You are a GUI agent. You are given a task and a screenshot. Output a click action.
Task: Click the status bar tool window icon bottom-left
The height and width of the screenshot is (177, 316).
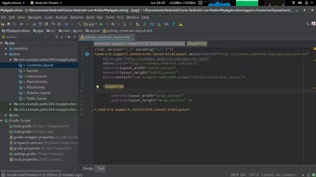tap(3, 175)
